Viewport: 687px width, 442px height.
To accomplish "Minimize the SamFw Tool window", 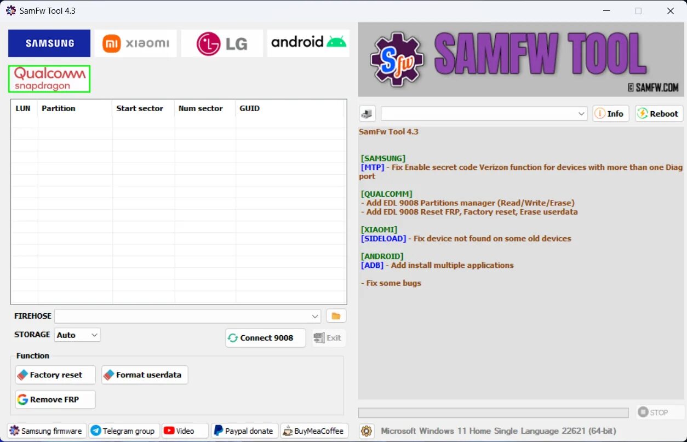I will tap(606, 11).
